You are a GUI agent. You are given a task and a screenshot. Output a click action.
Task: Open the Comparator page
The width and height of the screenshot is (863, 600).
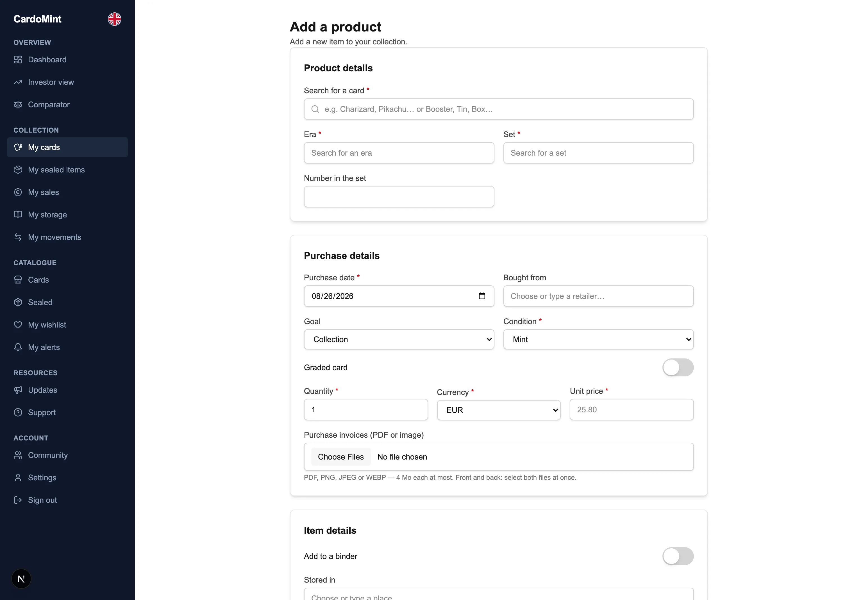click(67, 105)
